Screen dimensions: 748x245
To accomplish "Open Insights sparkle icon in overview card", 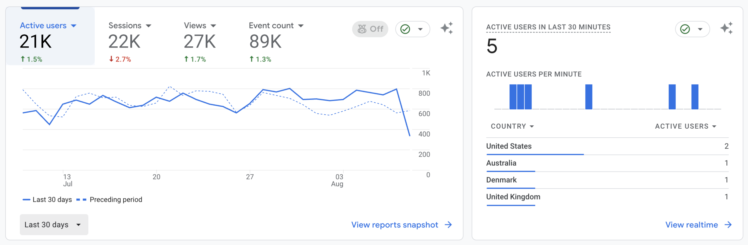I will 446,28.
